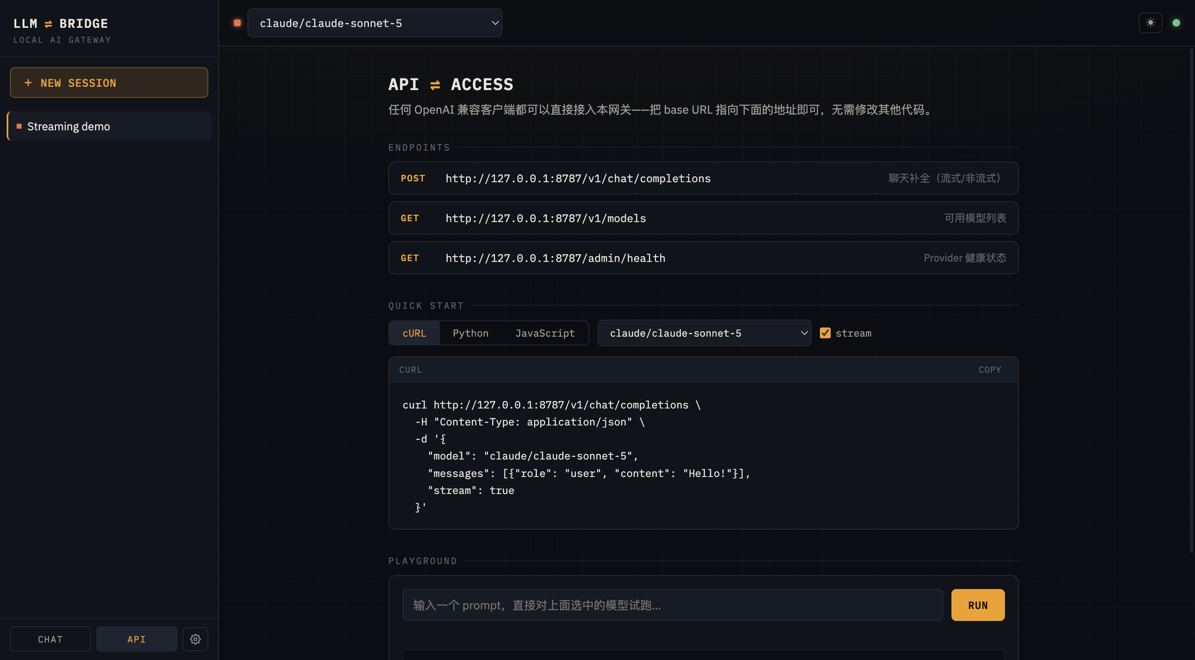Click the green connection status dot

click(1176, 23)
